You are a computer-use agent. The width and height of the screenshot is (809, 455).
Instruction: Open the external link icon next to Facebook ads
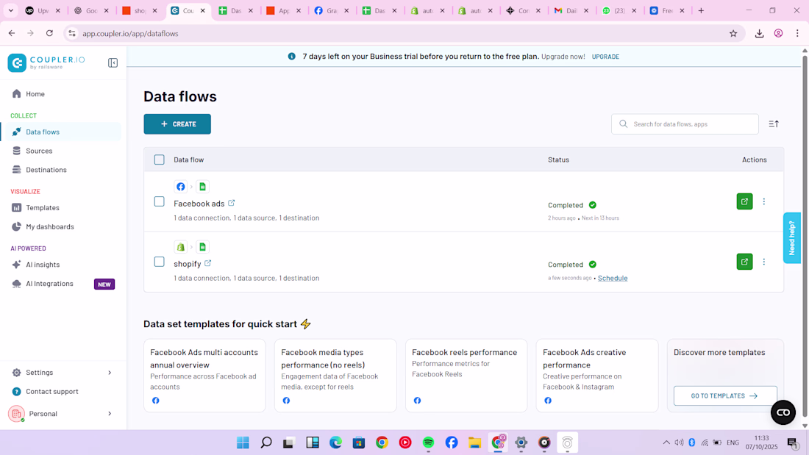tap(231, 204)
